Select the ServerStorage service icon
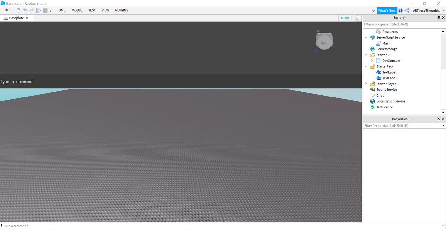 coord(373,49)
